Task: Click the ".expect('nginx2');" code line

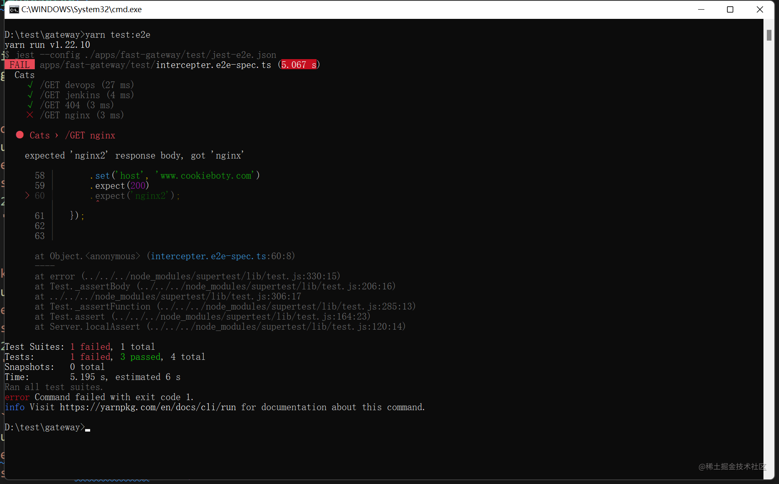Action: tap(135, 195)
